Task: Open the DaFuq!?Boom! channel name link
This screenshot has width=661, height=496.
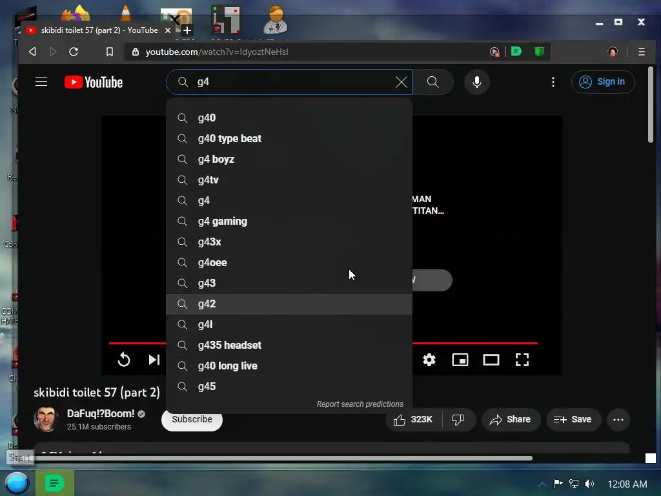Action: [101, 414]
